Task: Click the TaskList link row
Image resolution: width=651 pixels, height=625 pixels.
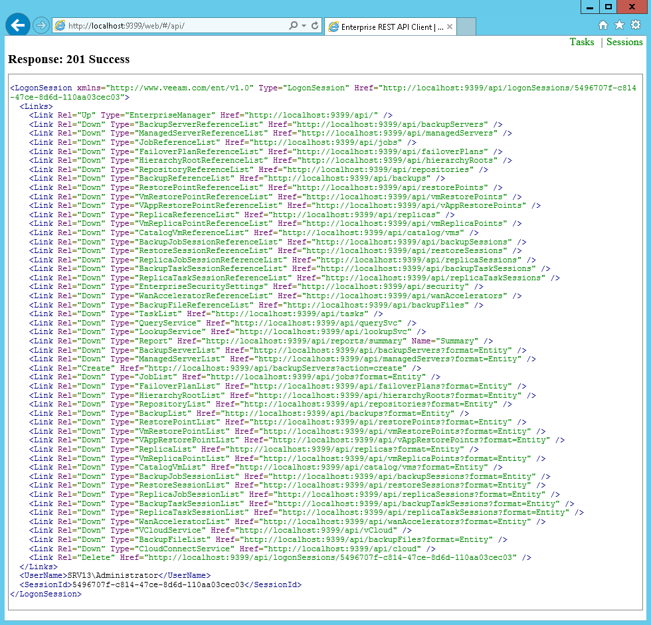Action: coord(206,313)
